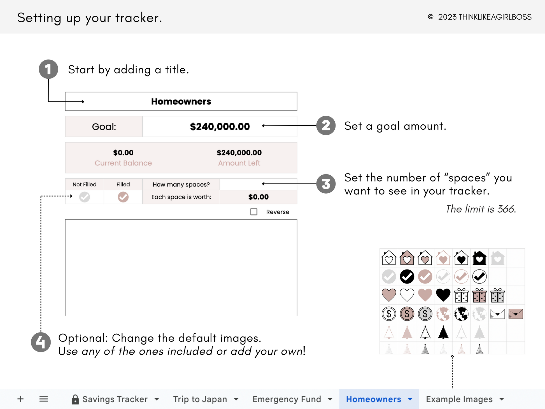This screenshot has width=545, height=409.
Task: Choose the pink dollar coin image
Action: tap(407, 314)
